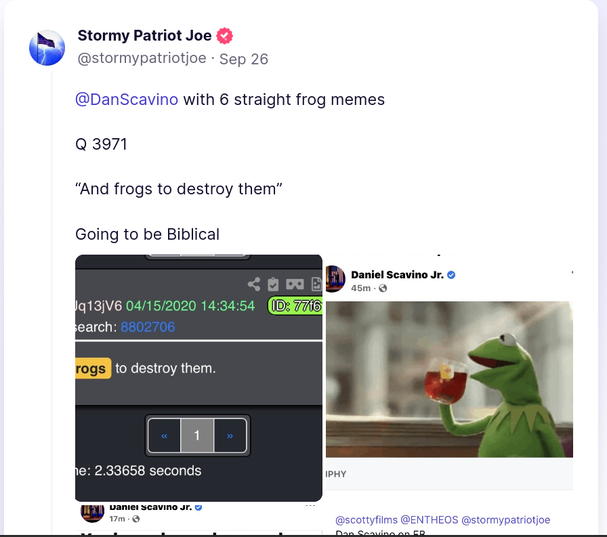Click the @scottyfilms mention
The image size is (607, 537).
point(366,520)
